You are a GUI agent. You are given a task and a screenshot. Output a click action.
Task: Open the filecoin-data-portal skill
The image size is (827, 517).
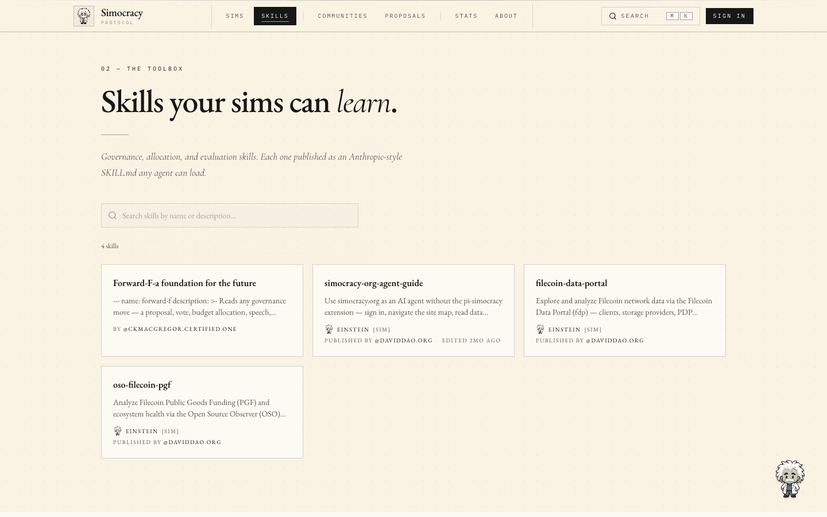point(625,310)
